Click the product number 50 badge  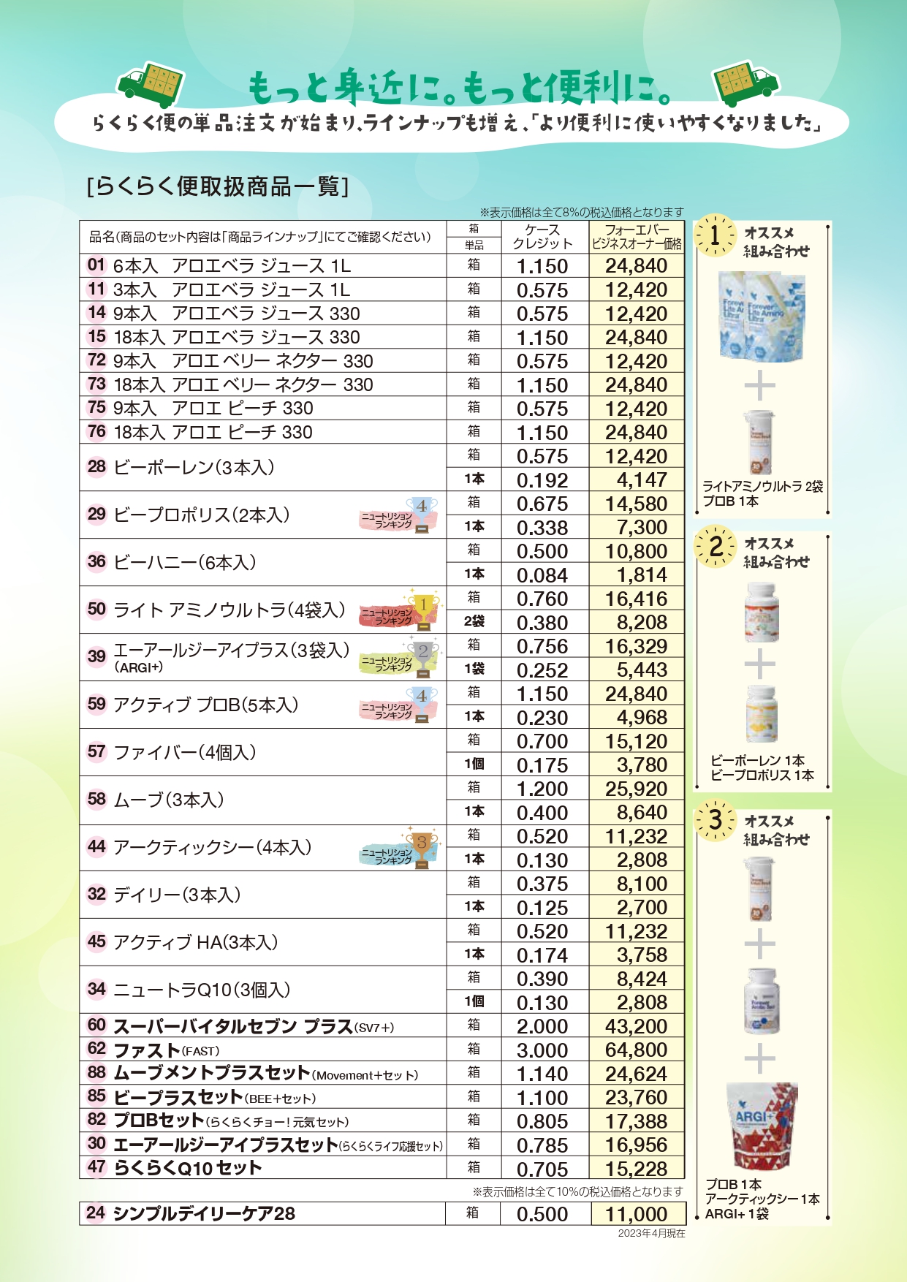point(96,609)
